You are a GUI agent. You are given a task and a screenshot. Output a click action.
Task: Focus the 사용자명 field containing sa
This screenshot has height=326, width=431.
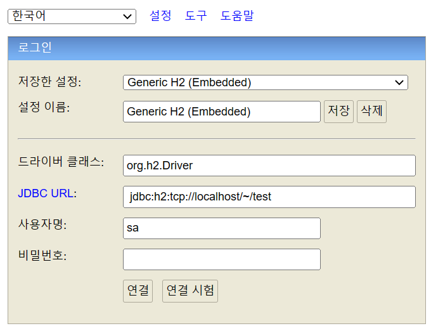pos(222,228)
